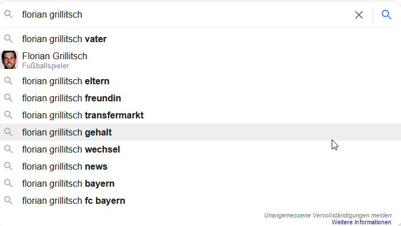The image size is (401, 226).
Task: Select the Florian Grillitsch Fußballspieler entity suggestion
Action: 200,60
